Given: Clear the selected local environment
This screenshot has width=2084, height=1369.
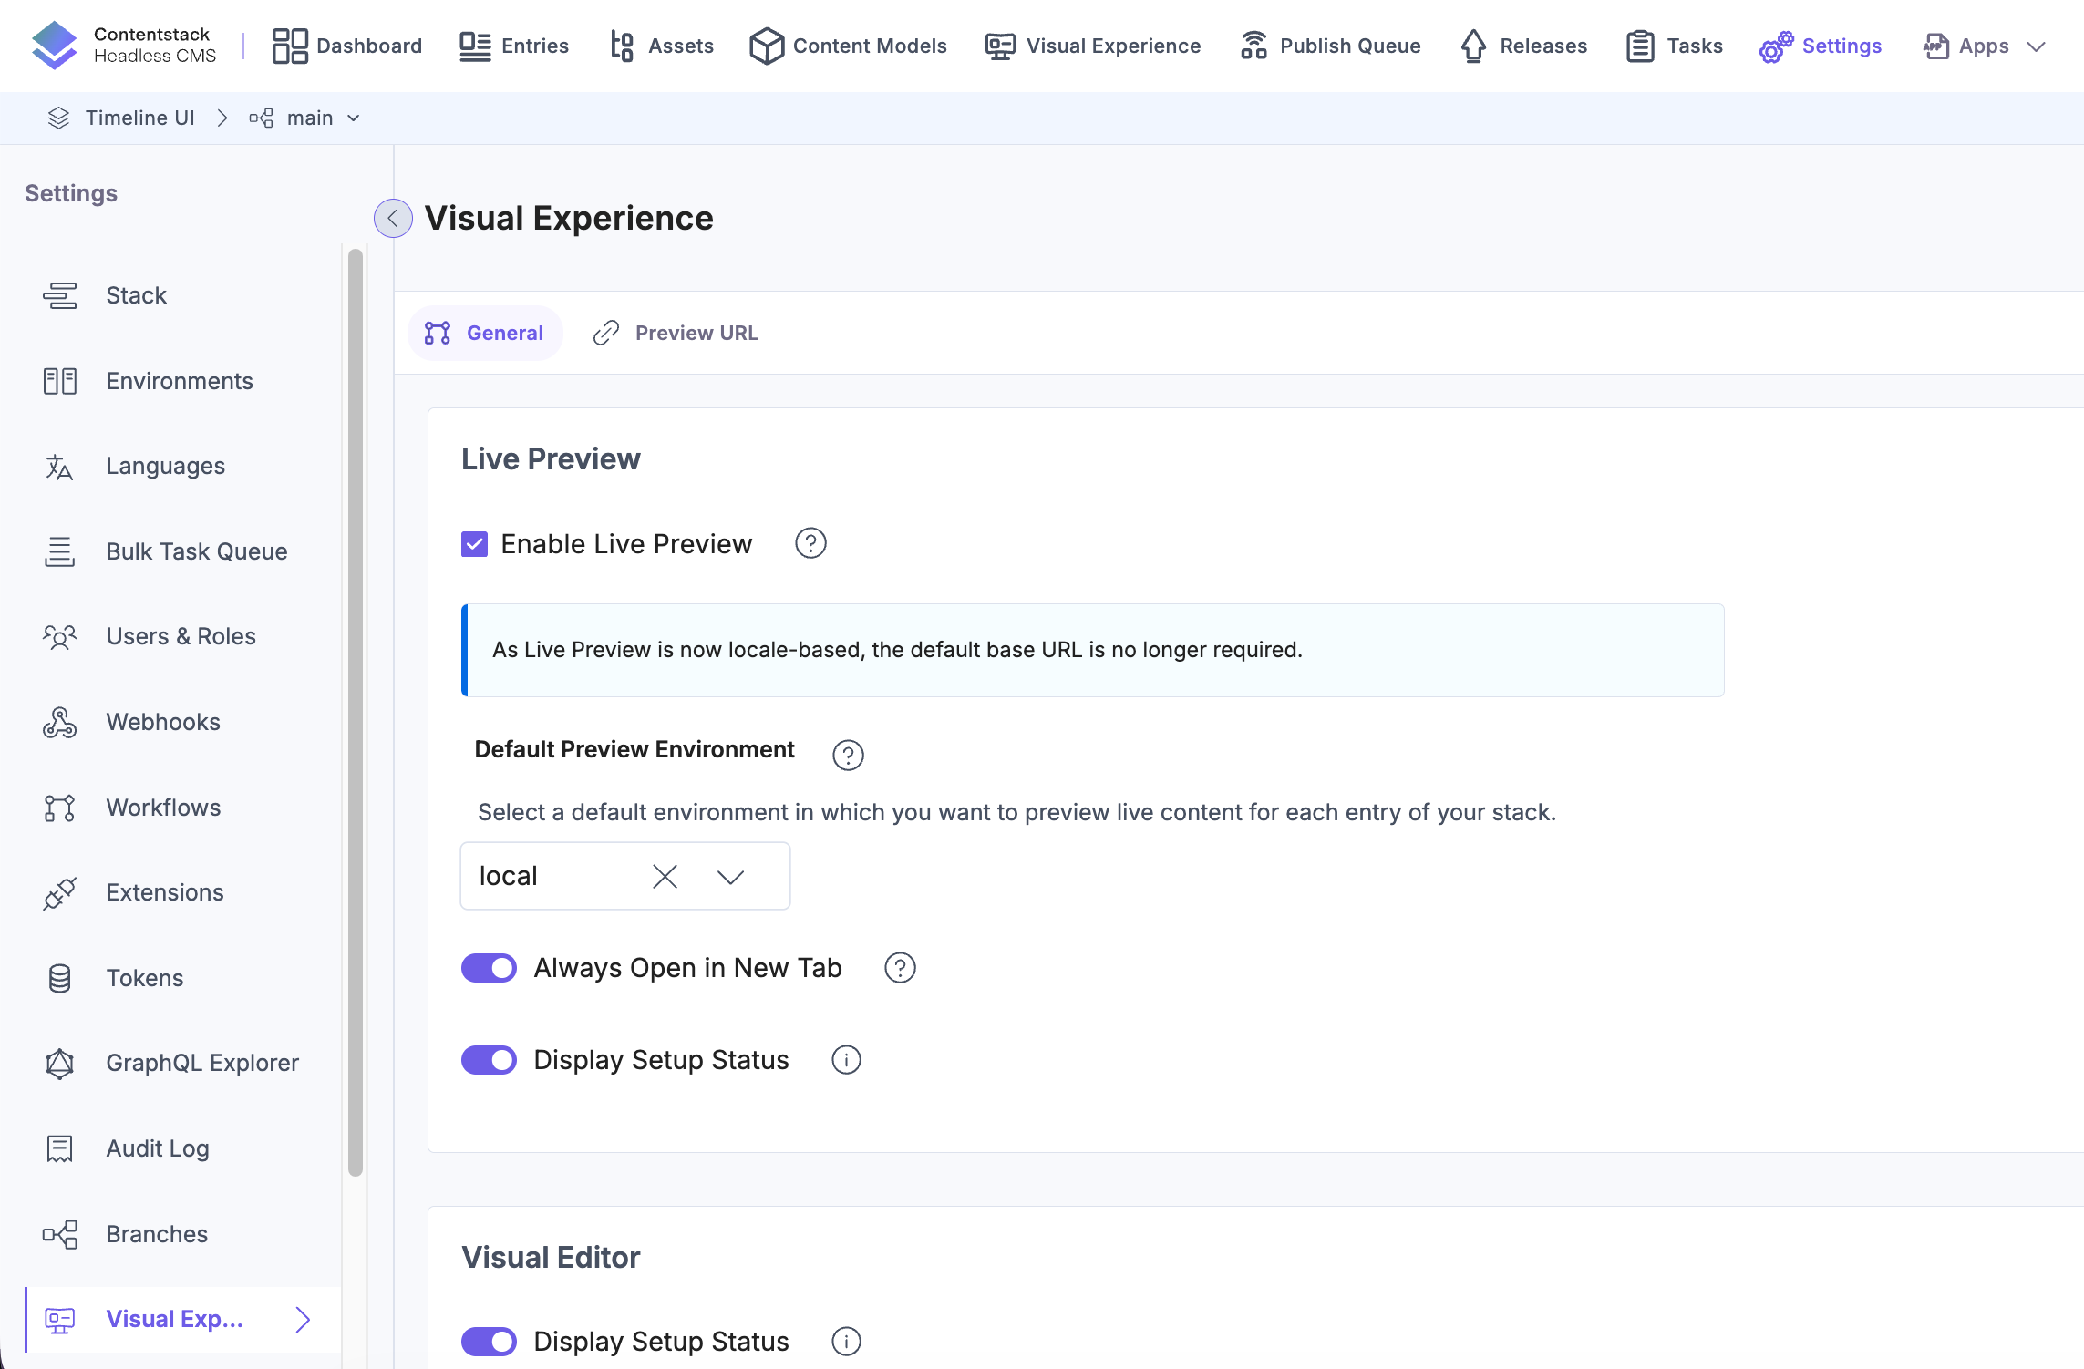Looking at the screenshot, I should (x=665, y=877).
